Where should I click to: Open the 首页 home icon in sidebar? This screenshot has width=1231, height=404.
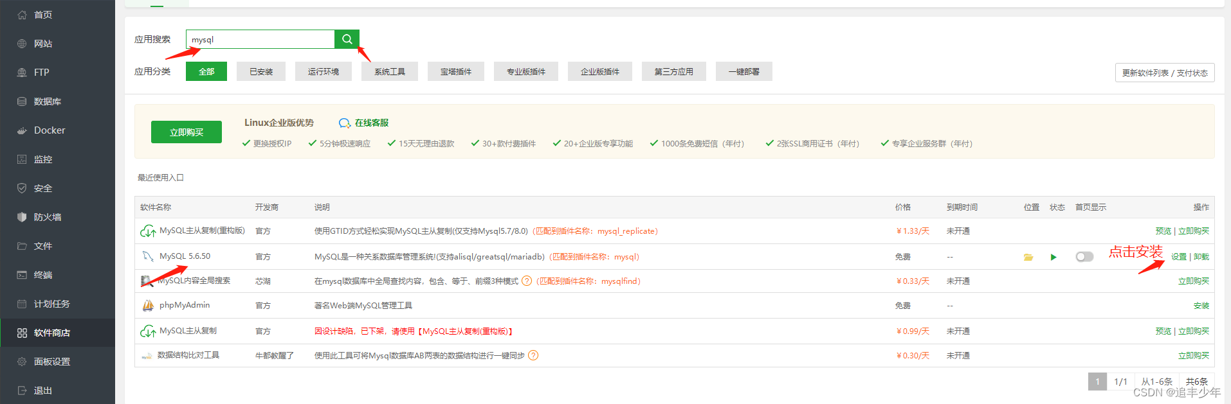[x=22, y=15]
